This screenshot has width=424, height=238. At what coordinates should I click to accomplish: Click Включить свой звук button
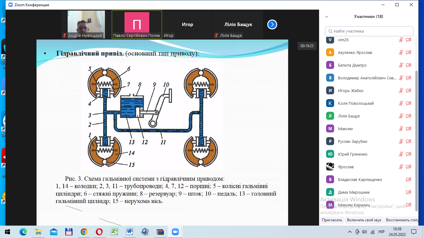coord(364,220)
